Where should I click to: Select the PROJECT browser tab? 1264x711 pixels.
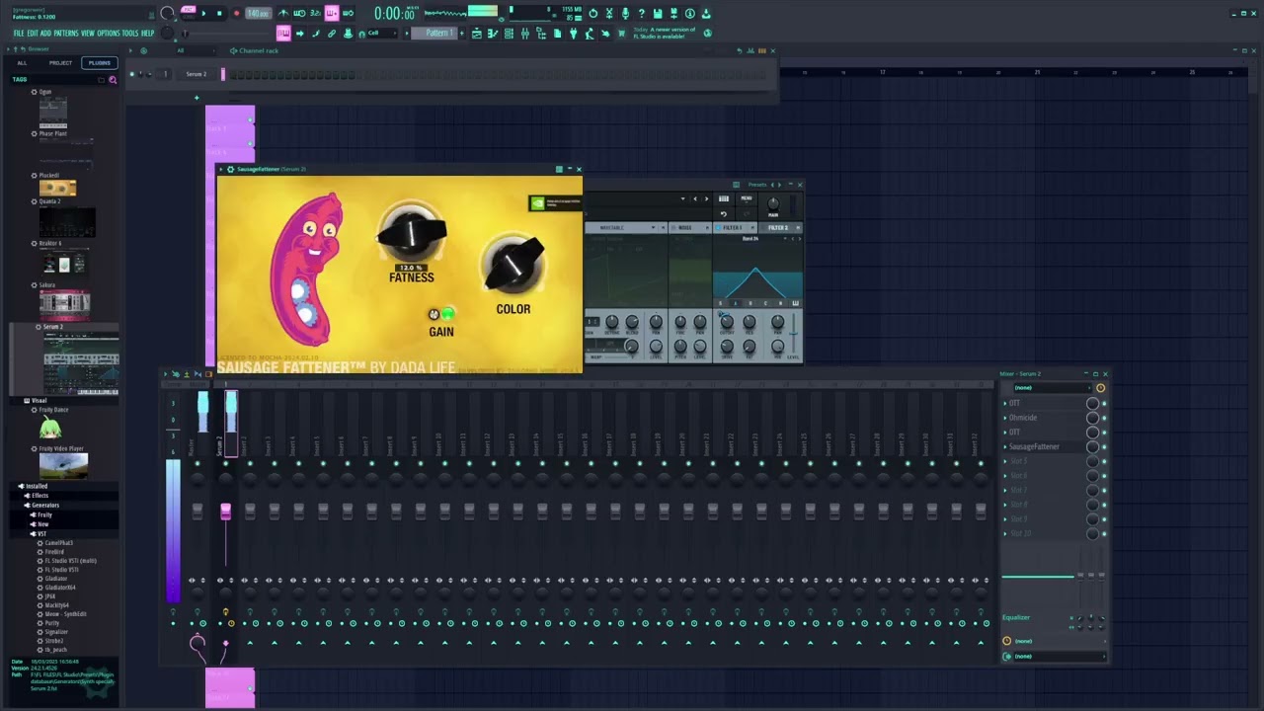(61, 63)
